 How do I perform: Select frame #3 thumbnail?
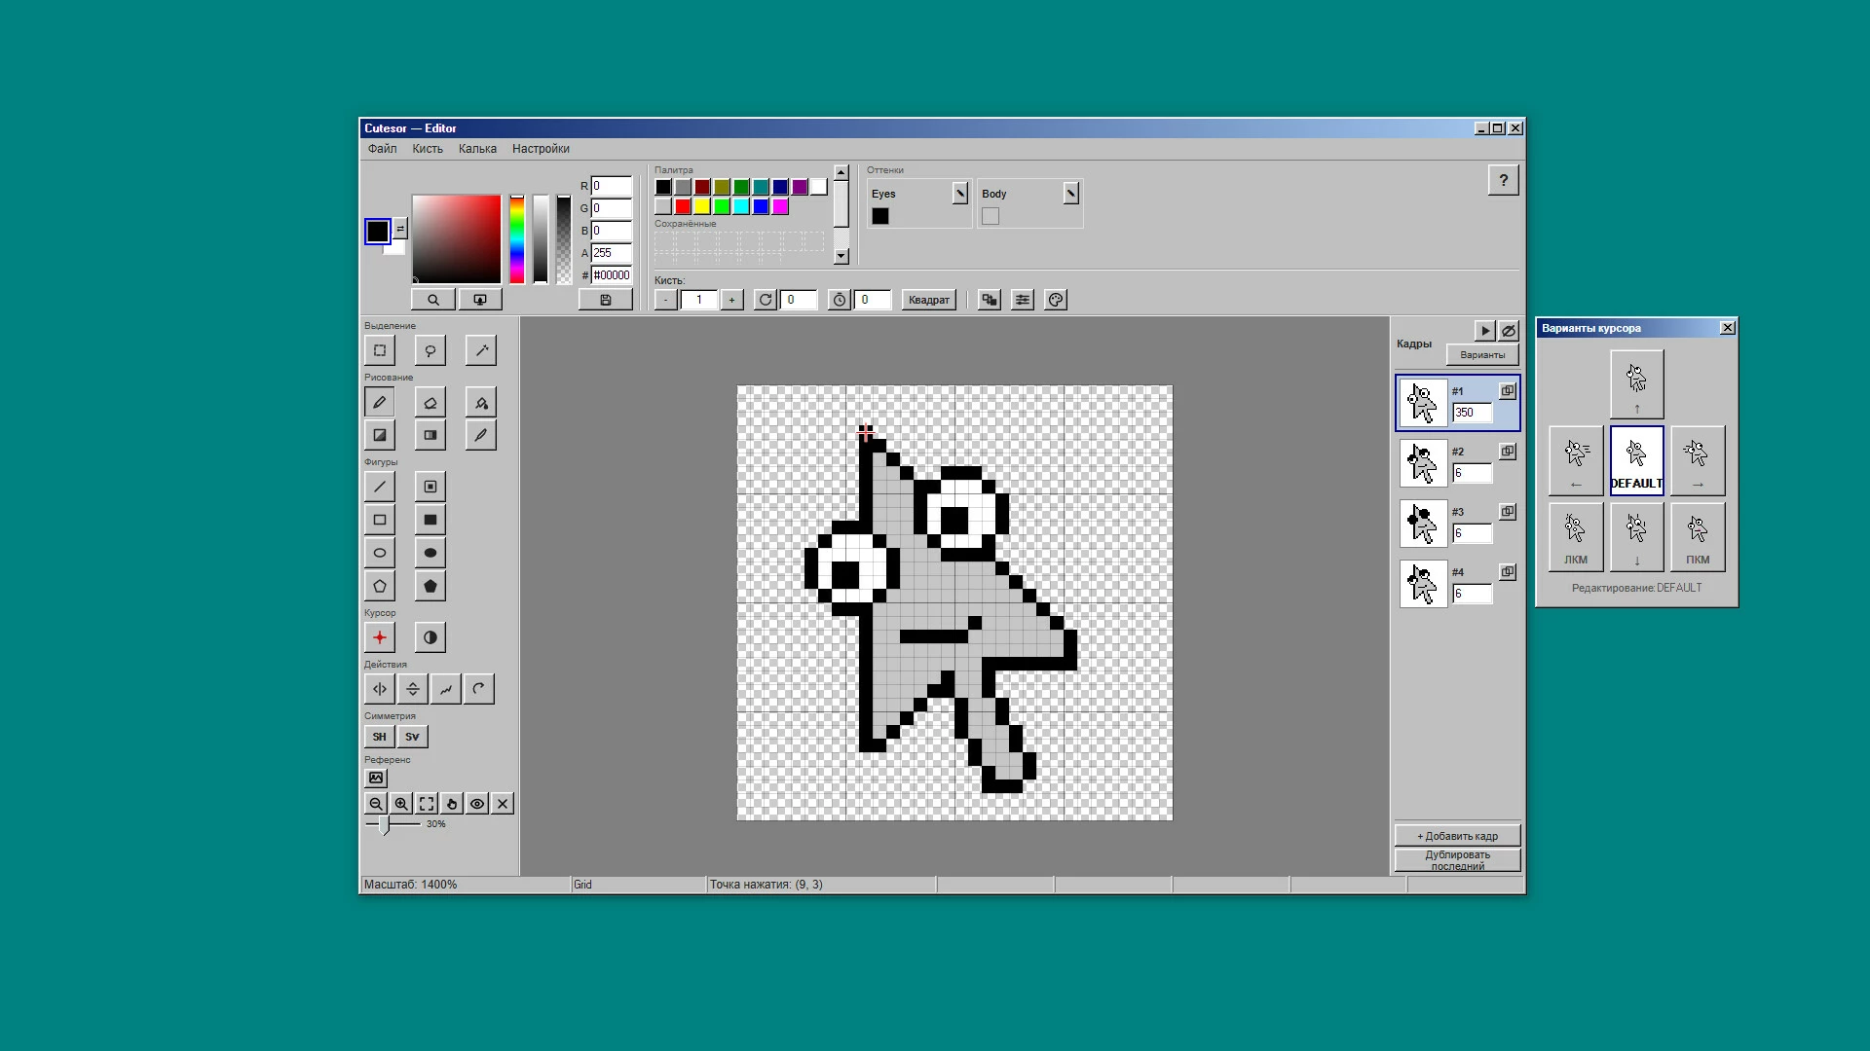(1423, 524)
